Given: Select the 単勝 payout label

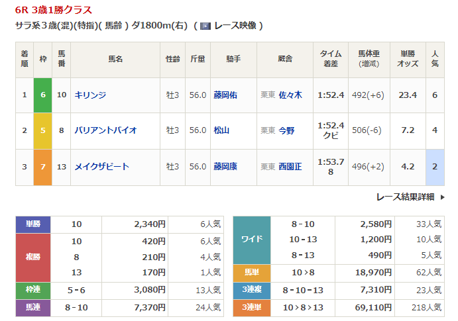Looking at the screenshot, I should 33,224.
